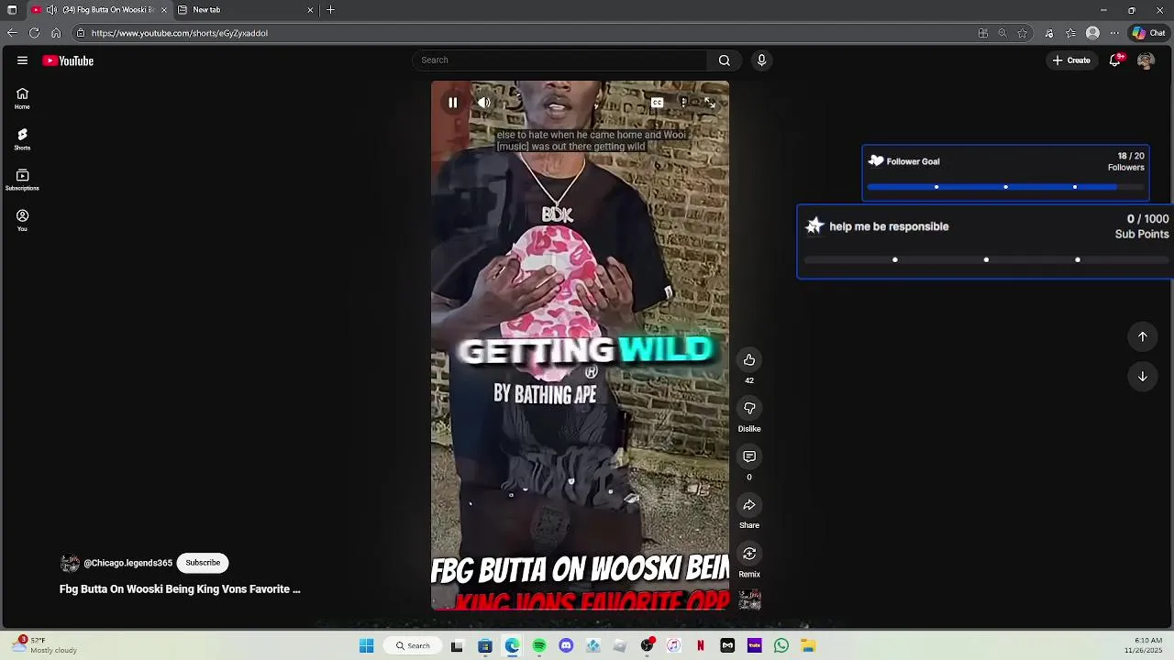
Task: Go back in the browser
Action: coord(12,33)
